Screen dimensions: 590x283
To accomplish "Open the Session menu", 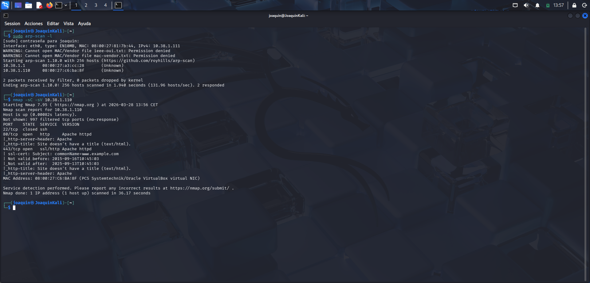I will click(12, 24).
